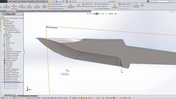Select Lofted Surface (Поверхность по сечениям) tool
176x99 pixels.
pos(22,6)
